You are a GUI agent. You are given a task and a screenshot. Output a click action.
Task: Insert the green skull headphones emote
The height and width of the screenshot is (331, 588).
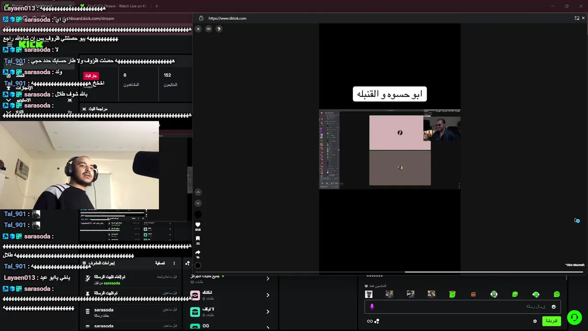[x=494, y=294]
